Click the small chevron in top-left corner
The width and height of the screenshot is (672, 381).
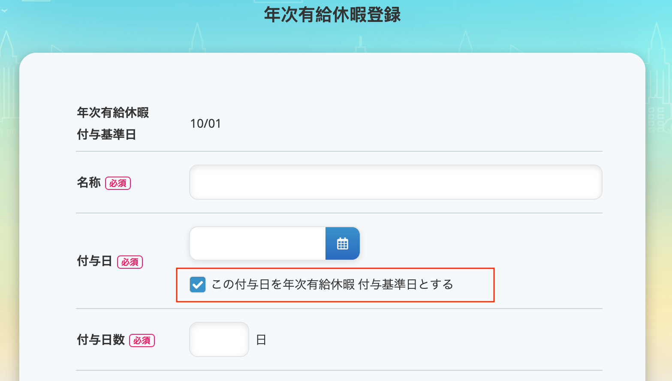point(4,10)
